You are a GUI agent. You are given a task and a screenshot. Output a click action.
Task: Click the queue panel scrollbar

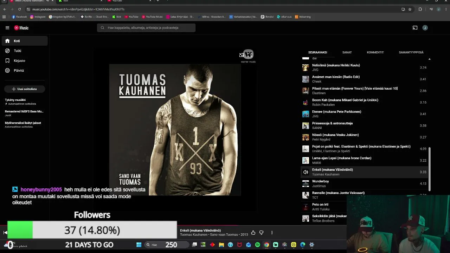tap(429, 169)
